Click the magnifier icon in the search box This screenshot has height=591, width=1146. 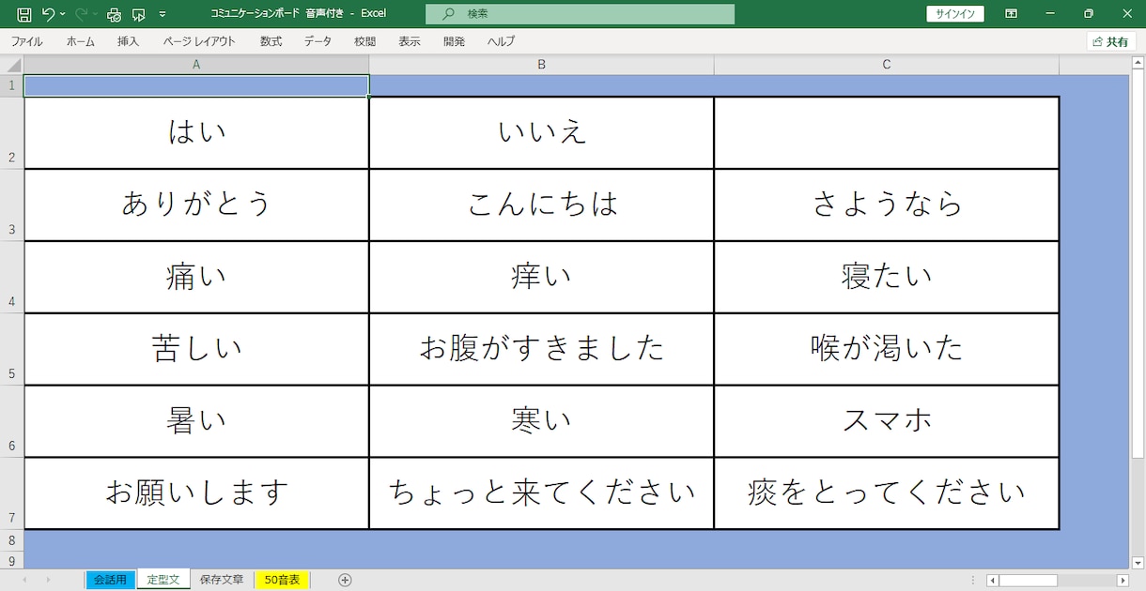point(448,14)
